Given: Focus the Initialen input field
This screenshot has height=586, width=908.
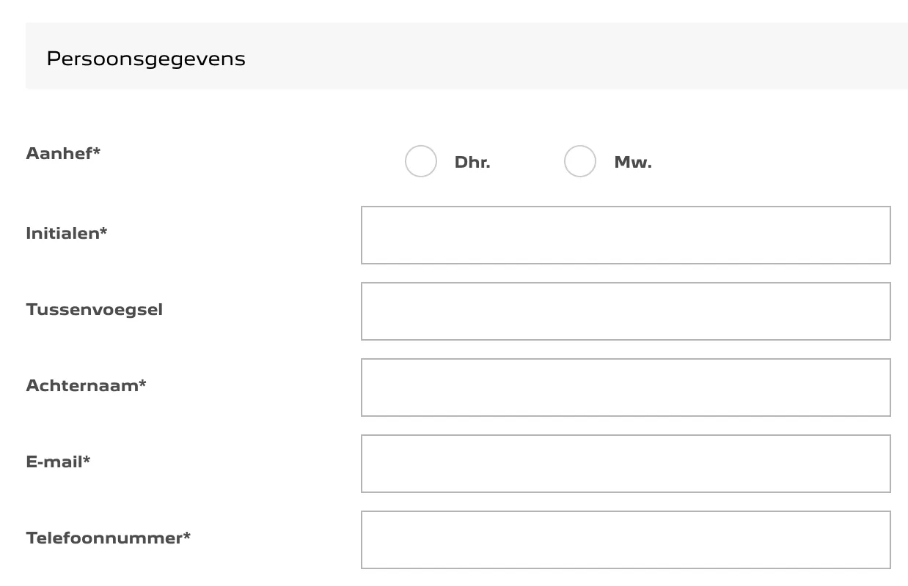Looking at the screenshot, I should pyautogui.click(x=626, y=235).
